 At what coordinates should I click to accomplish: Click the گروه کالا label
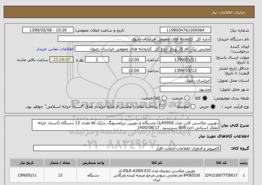tap(240, 148)
